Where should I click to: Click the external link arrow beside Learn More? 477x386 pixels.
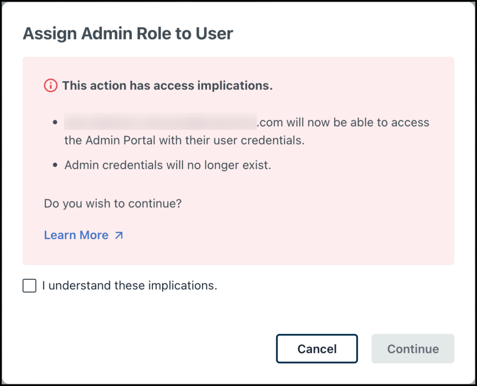tap(119, 235)
